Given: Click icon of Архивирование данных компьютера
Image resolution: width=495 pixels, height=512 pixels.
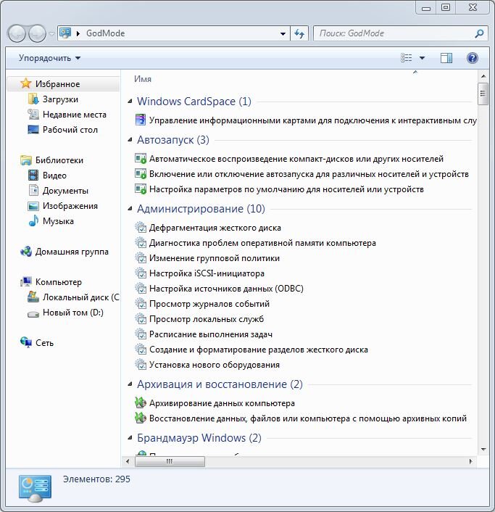Looking at the screenshot, I should click(x=141, y=403).
